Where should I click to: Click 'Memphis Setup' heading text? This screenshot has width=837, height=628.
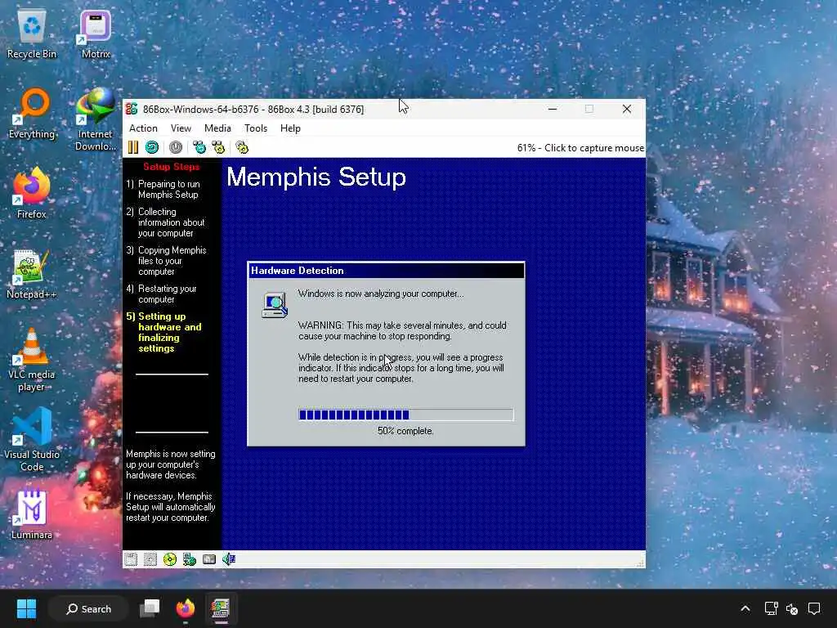316,177
